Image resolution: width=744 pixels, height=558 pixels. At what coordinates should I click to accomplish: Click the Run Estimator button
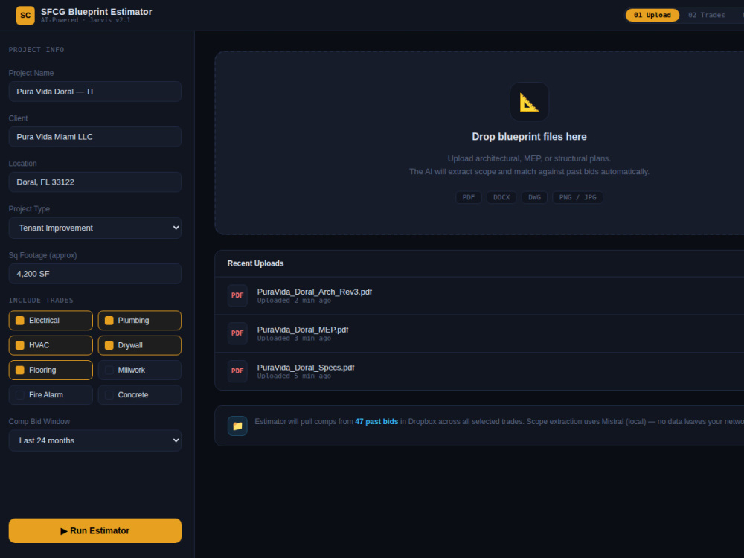pyautogui.click(x=95, y=530)
